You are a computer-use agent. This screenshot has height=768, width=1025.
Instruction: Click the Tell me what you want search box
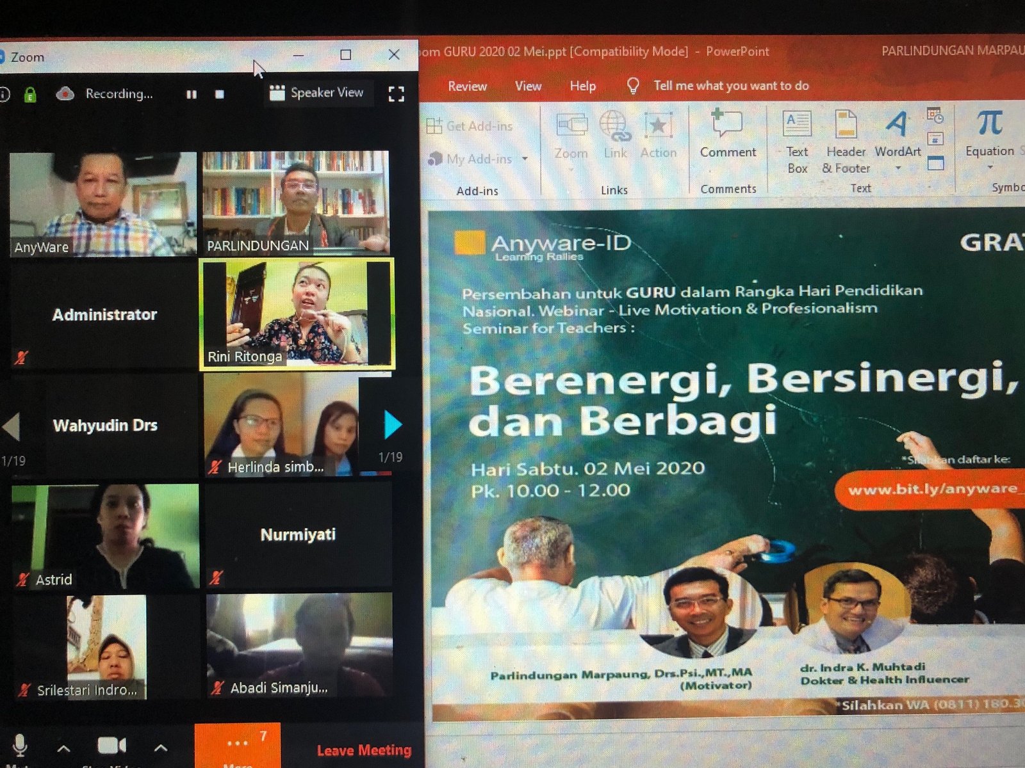[730, 86]
